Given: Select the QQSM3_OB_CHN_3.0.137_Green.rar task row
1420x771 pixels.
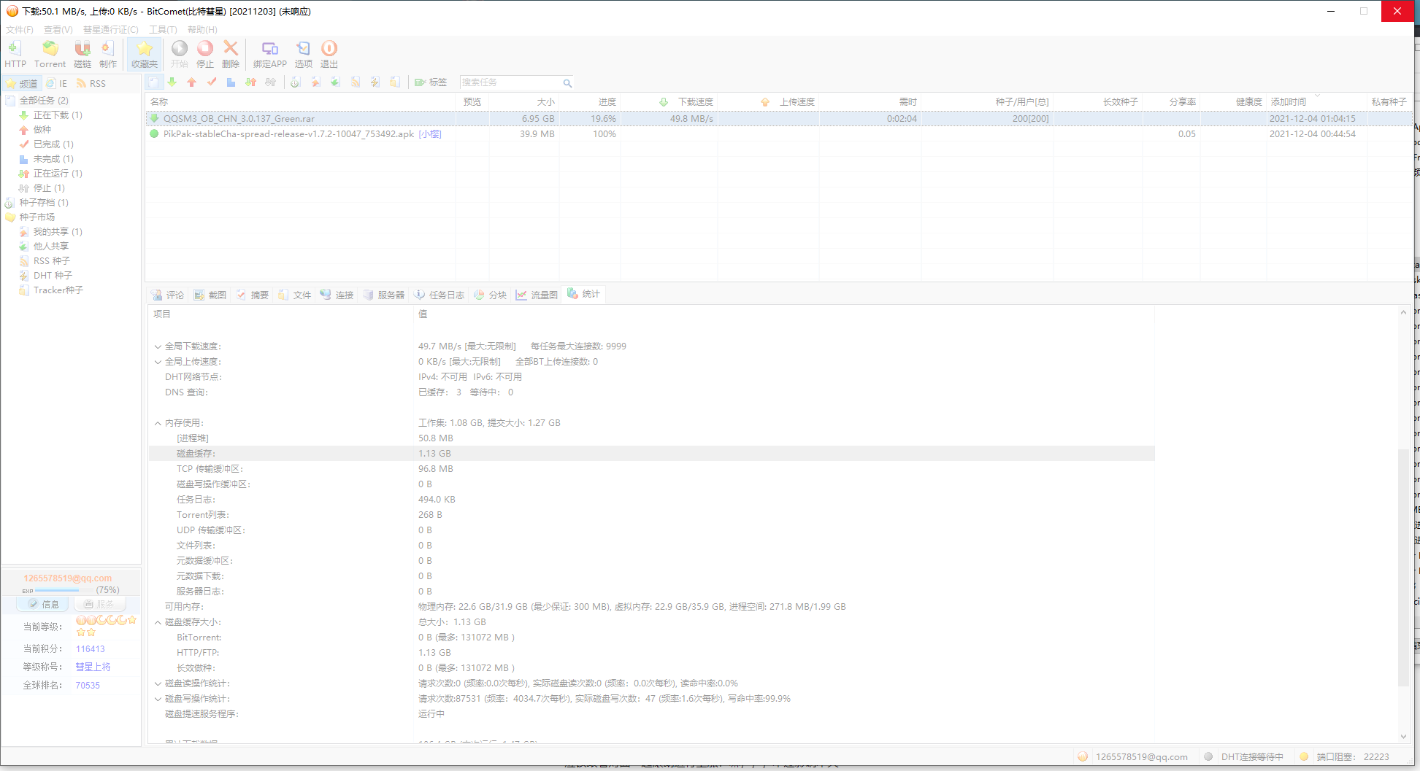Looking at the screenshot, I should tap(778, 118).
